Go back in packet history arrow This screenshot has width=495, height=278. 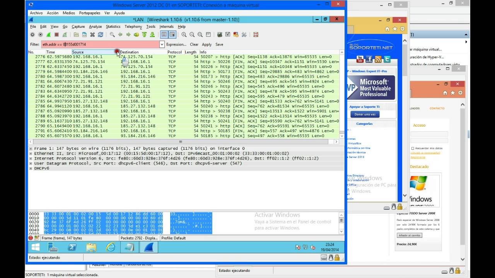click(x=121, y=34)
